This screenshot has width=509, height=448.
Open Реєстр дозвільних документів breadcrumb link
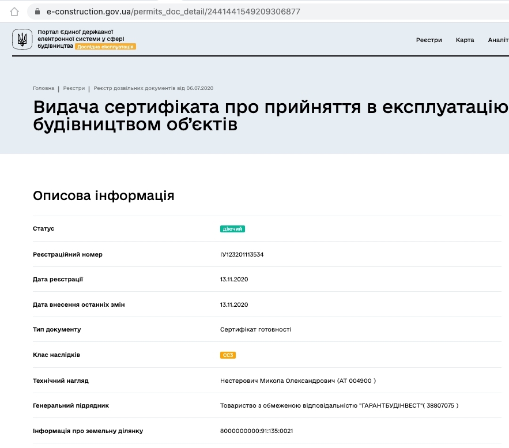pyautogui.click(x=153, y=88)
